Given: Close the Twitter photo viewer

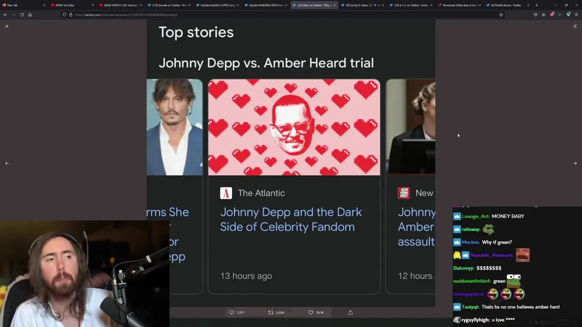Looking at the screenshot, I should coord(7,26).
